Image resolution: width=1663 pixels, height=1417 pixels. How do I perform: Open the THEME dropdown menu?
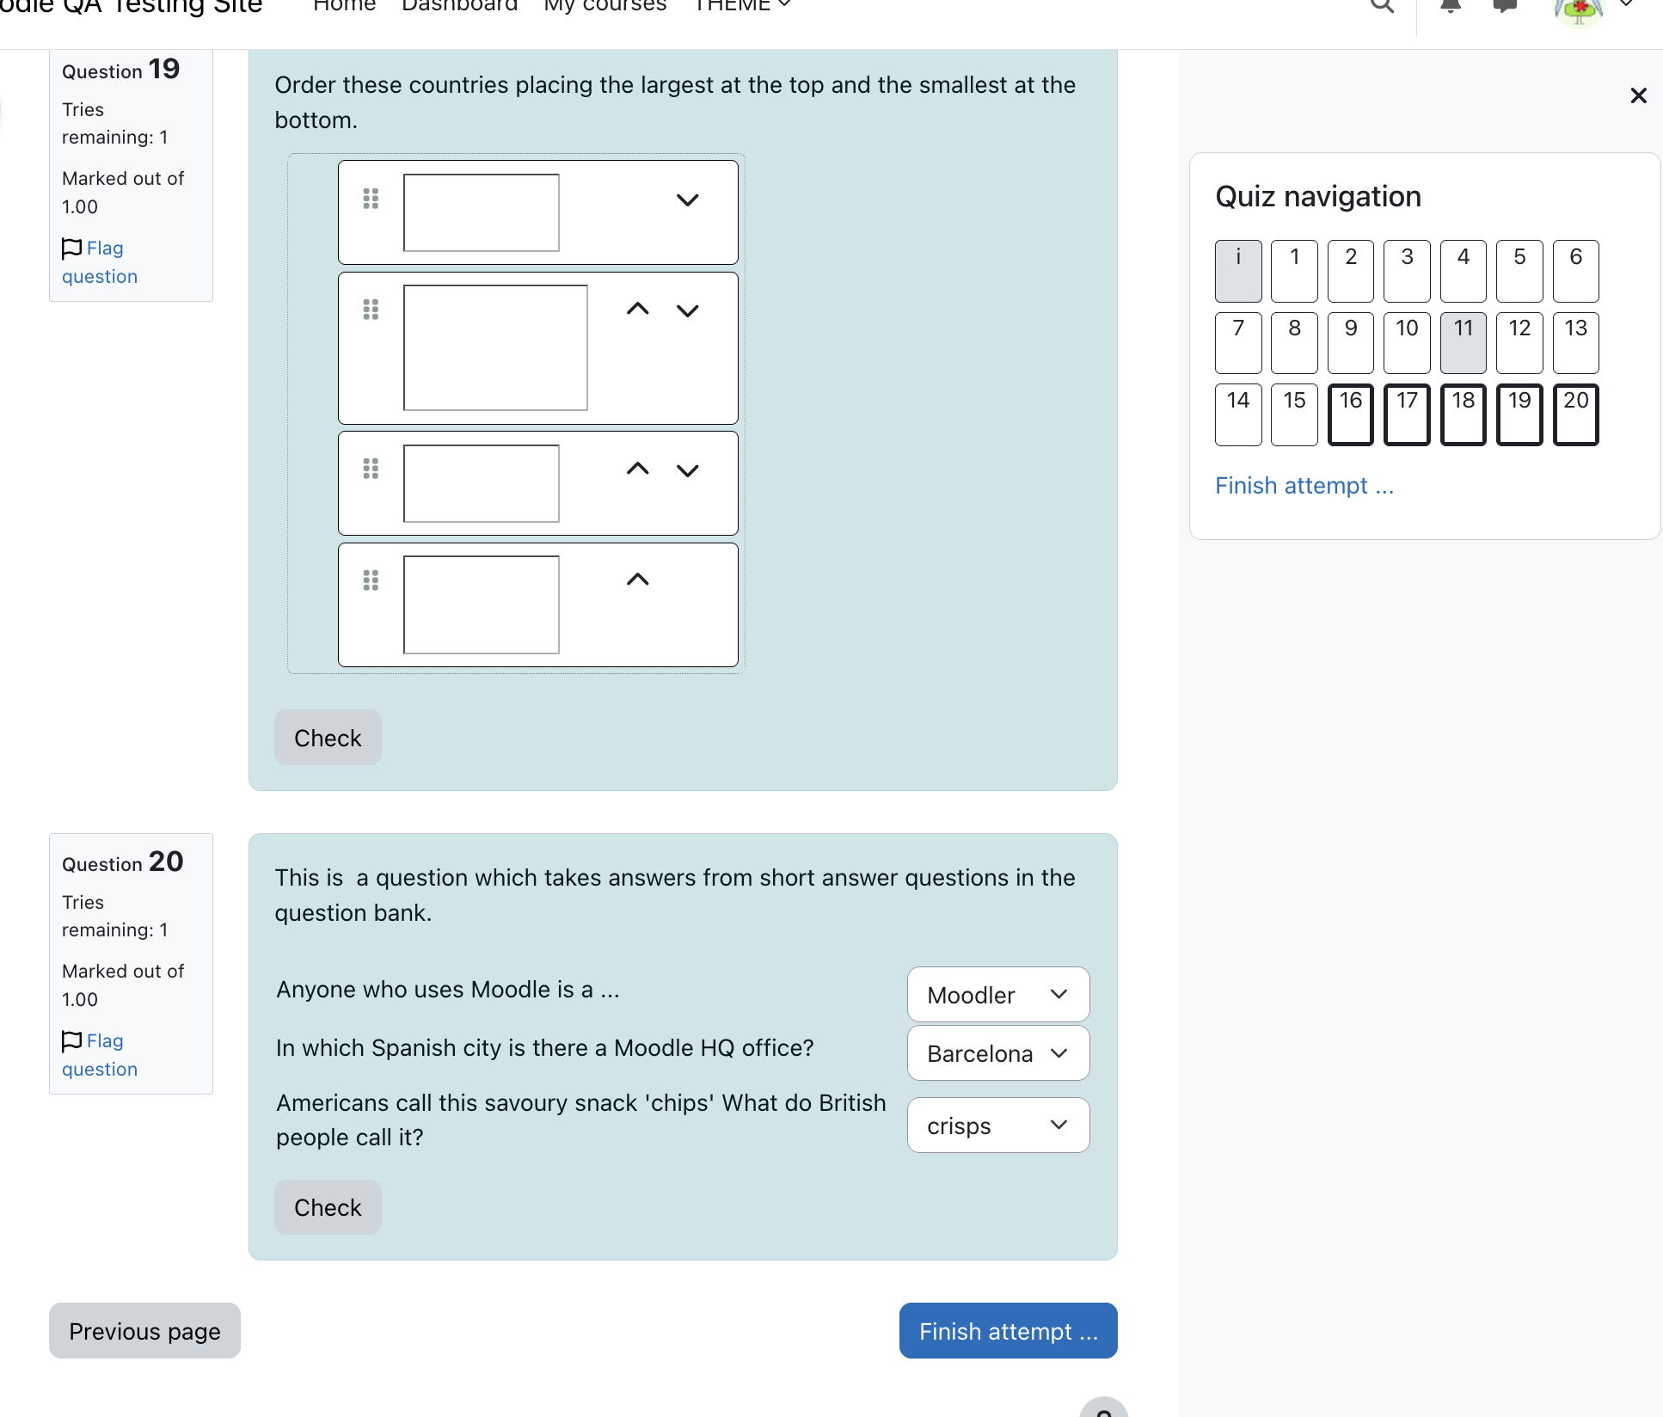coord(742,5)
